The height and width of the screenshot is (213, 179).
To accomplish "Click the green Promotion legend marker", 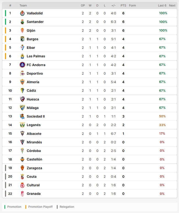I will pos(5,207).
